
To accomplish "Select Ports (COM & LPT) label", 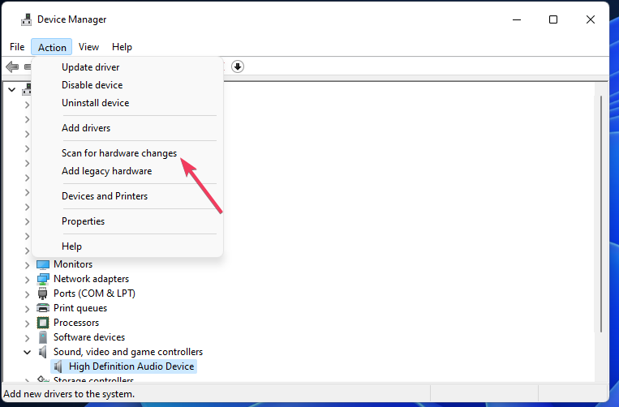I will [x=94, y=293].
